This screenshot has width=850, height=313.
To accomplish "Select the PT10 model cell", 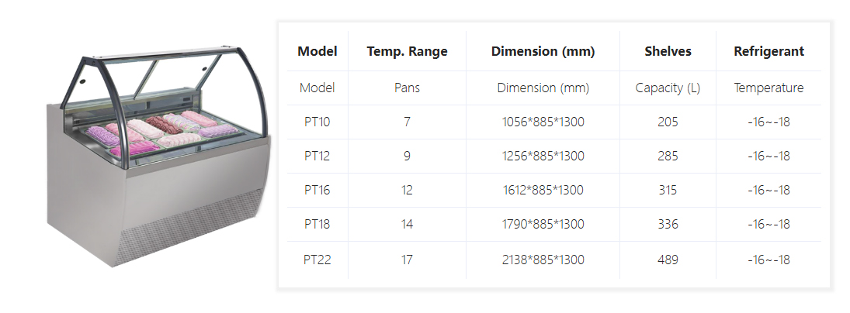I will point(317,122).
